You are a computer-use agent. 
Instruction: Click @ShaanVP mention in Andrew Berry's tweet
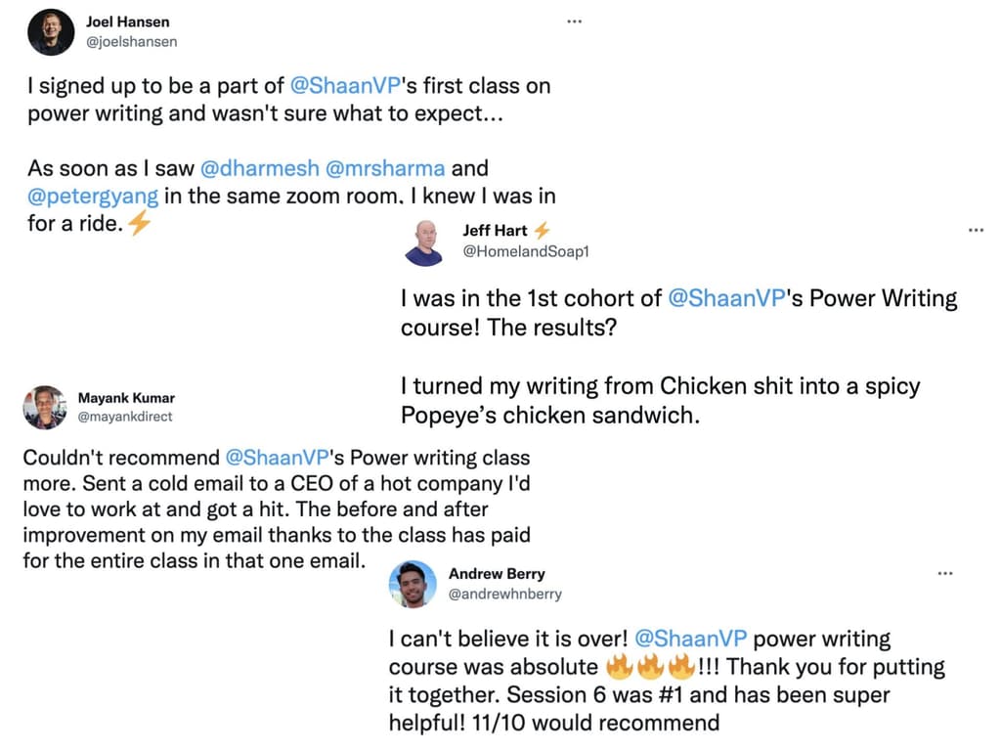click(x=691, y=640)
